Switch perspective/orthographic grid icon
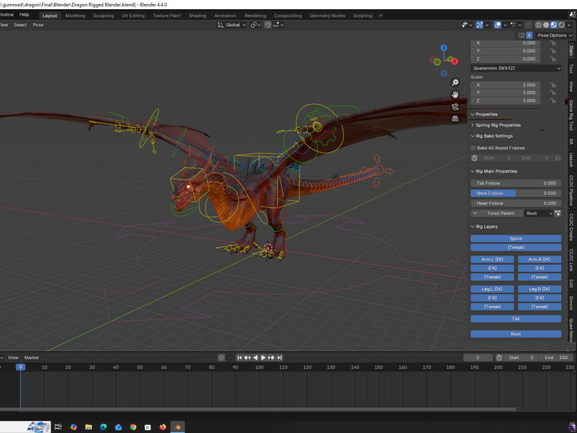Image resolution: width=577 pixels, height=433 pixels. point(455,118)
